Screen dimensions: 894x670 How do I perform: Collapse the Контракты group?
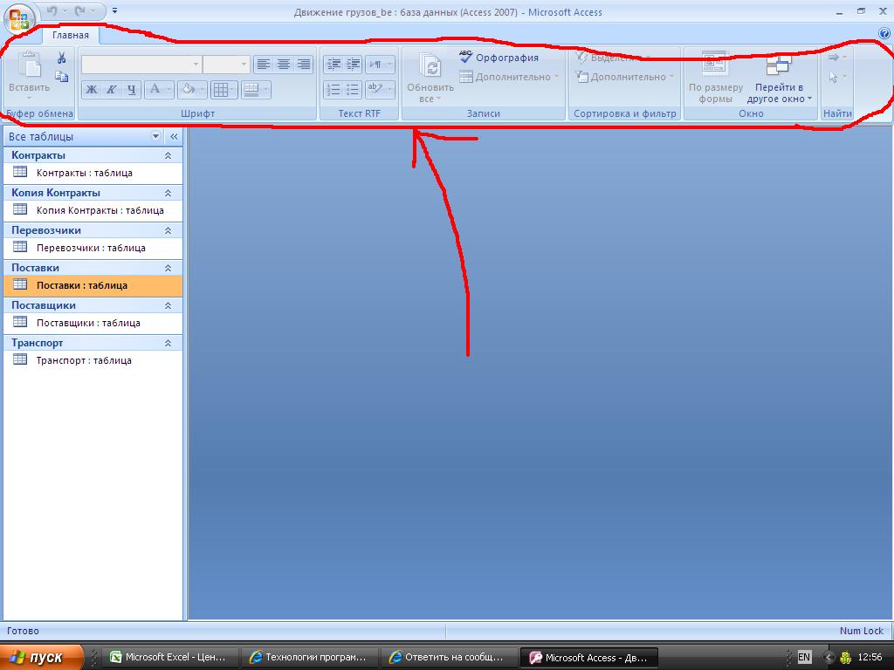click(168, 155)
